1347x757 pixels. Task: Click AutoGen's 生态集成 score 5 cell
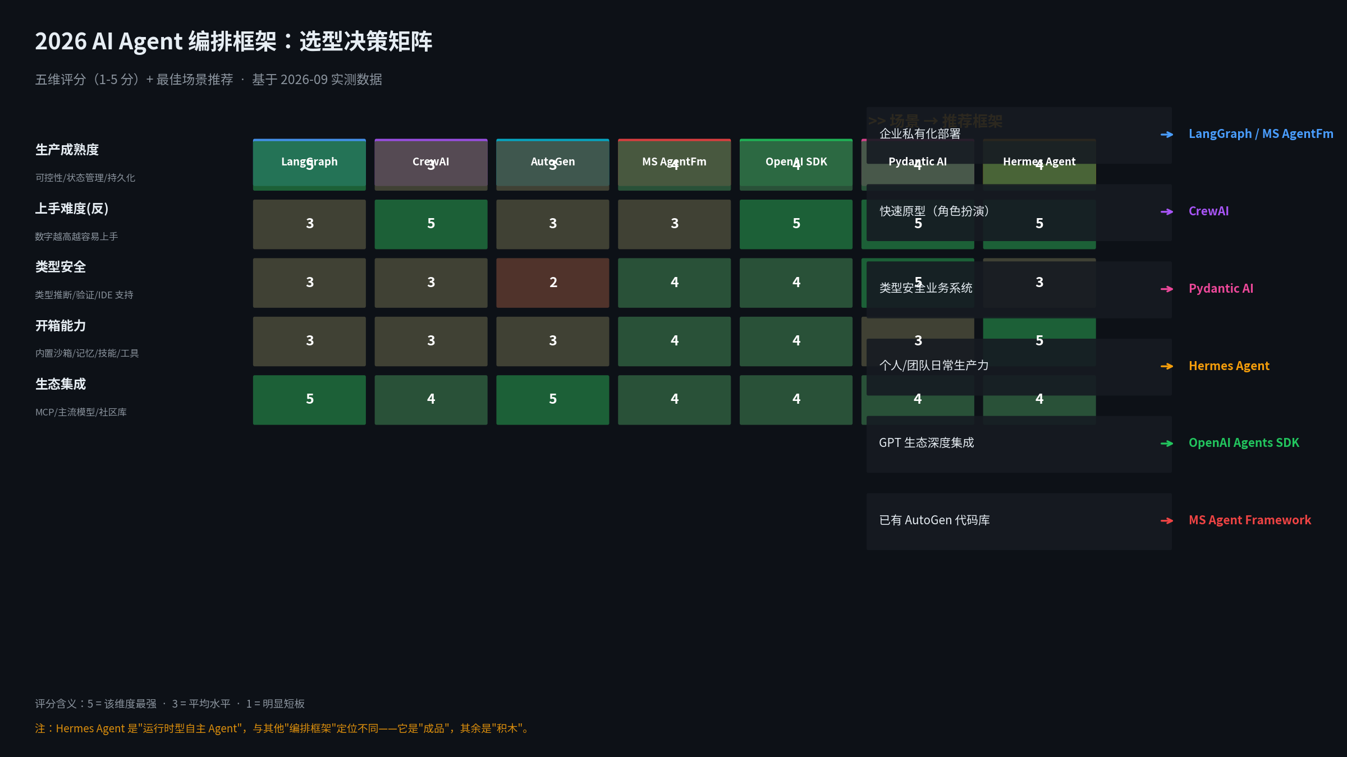553,400
